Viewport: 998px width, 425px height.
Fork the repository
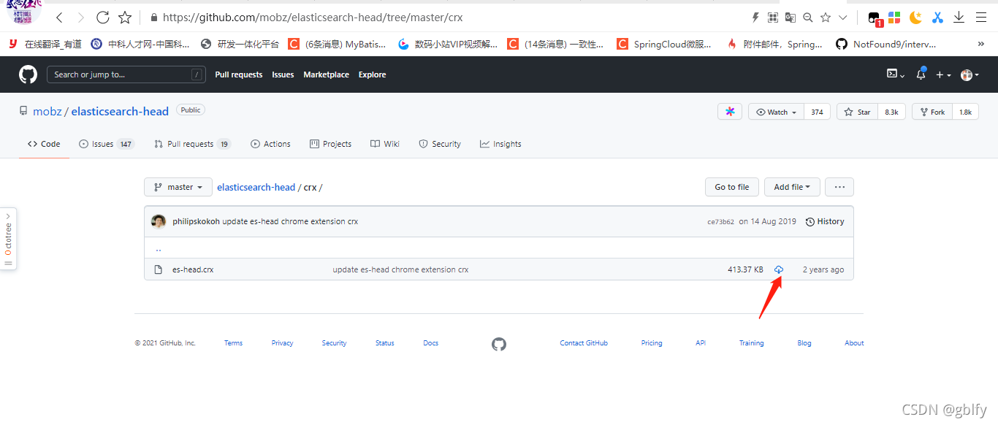[x=932, y=112]
